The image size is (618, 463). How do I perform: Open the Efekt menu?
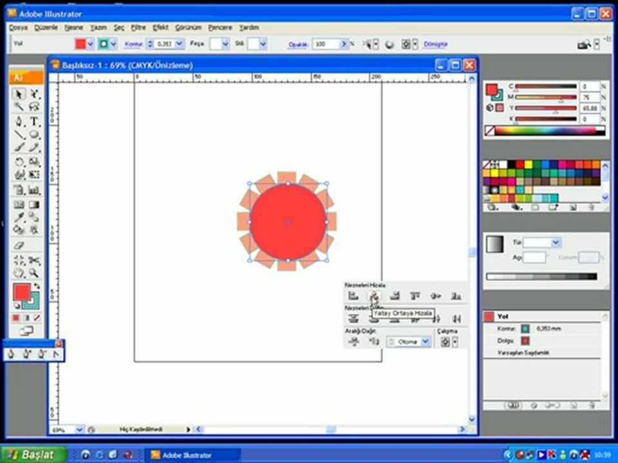(x=160, y=28)
